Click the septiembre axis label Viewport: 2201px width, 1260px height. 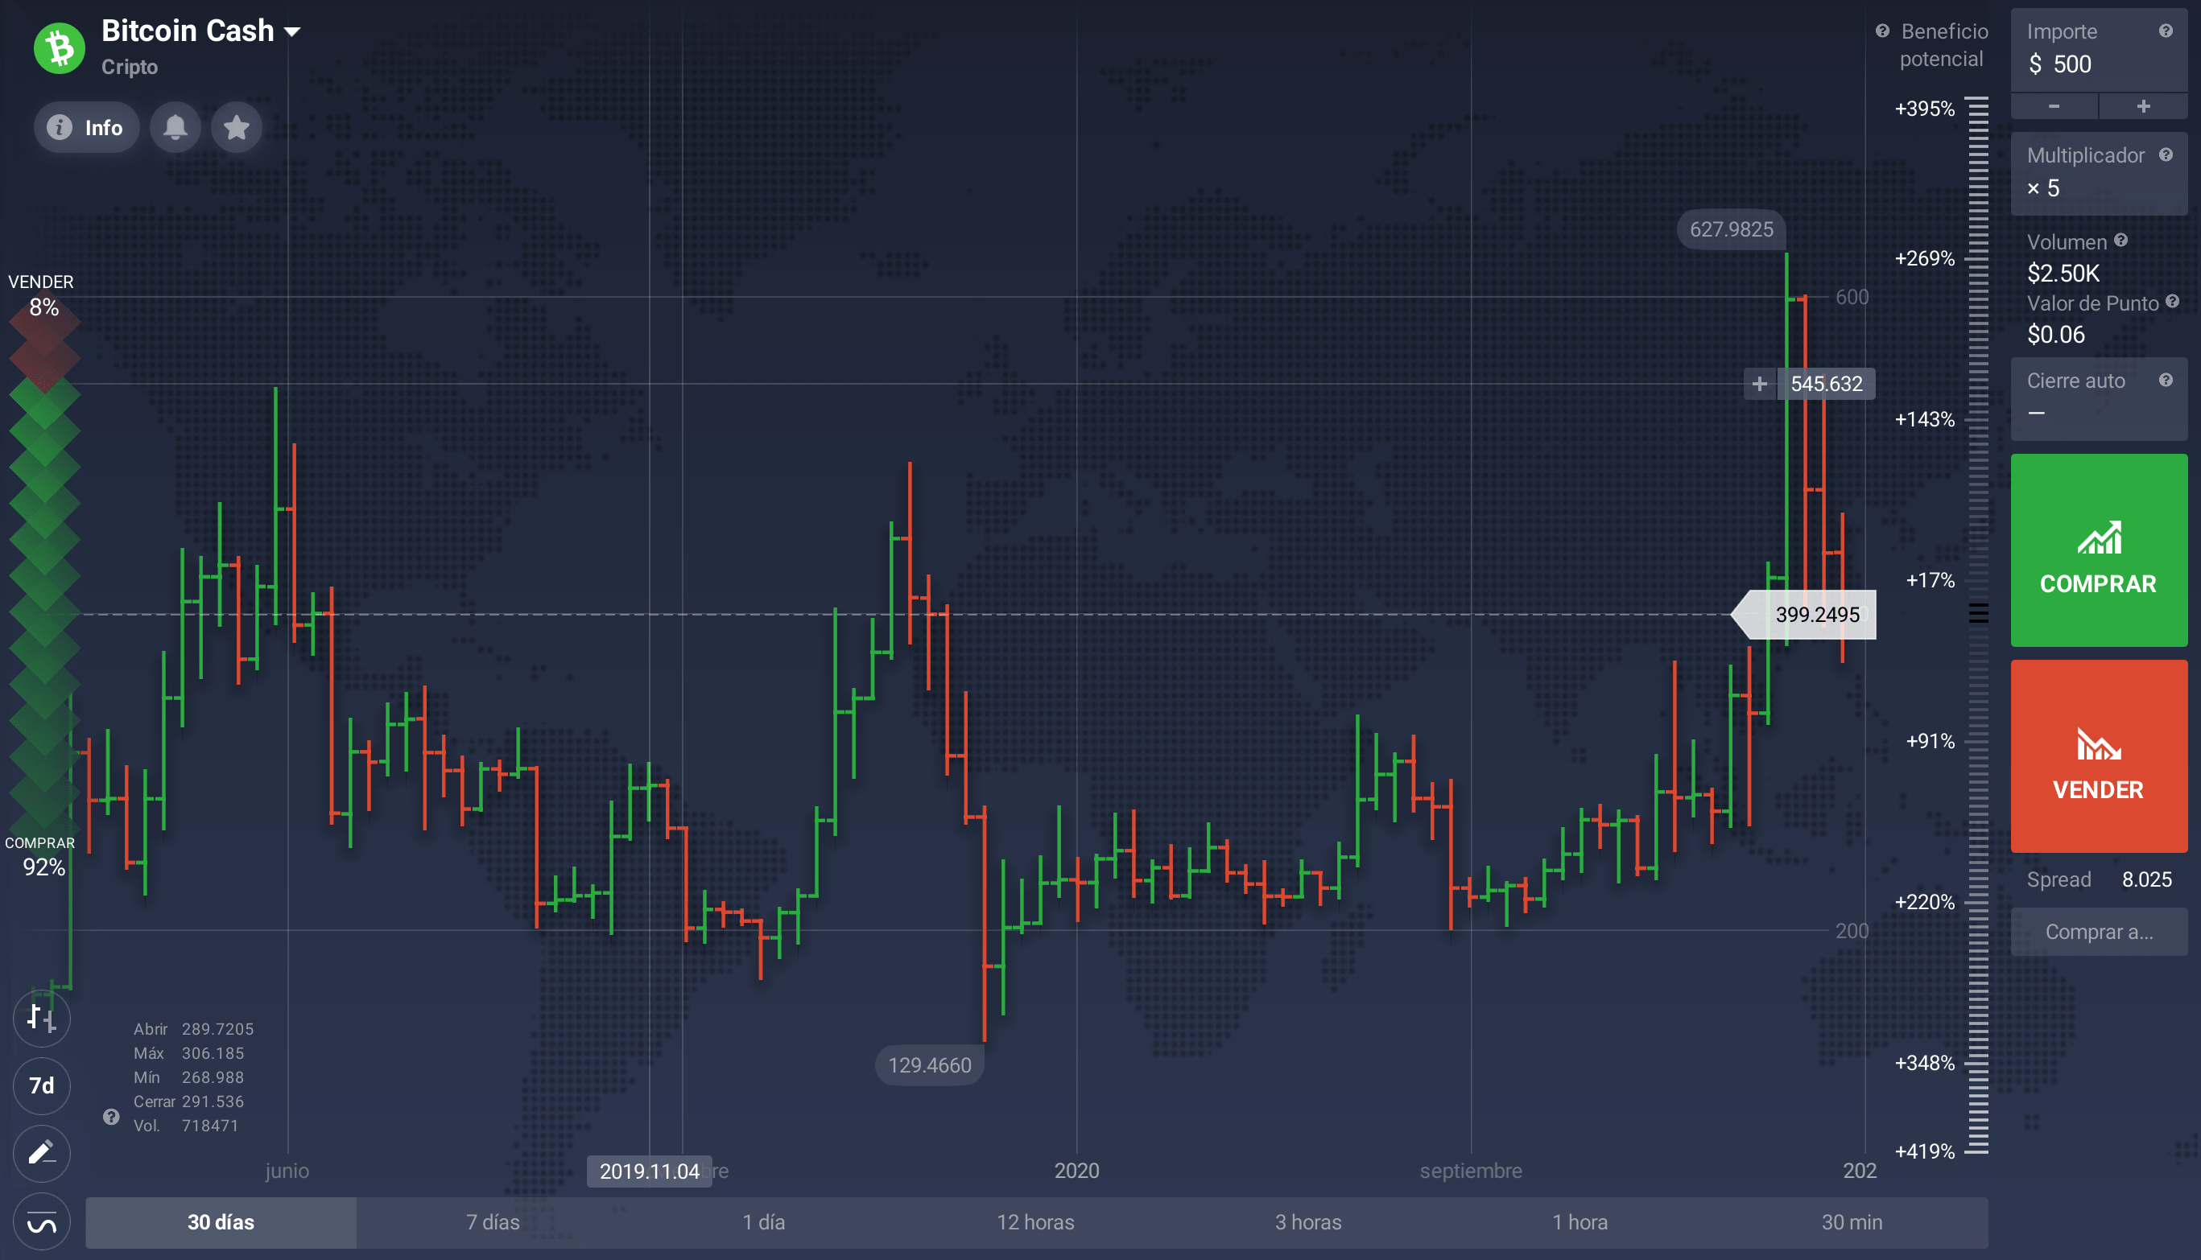pyautogui.click(x=1470, y=1171)
